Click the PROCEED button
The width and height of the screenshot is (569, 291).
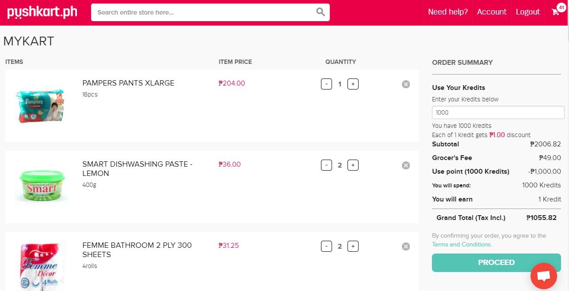[x=496, y=262]
